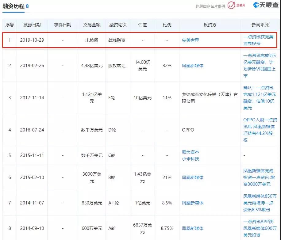The height and width of the screenshot is (240, 281).
Task: Open 凤凰新媒体 link in the 2019-02-26 row
Action: [193, 66]
